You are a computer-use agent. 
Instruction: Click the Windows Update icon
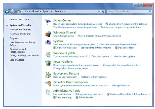click(48, 55)
